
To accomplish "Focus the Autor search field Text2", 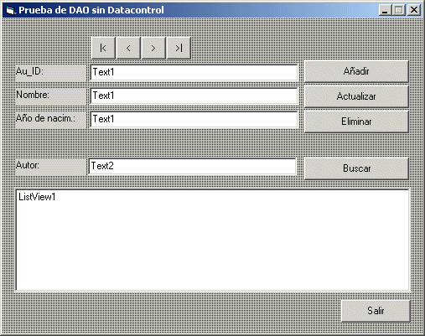I will click(192, 166).
